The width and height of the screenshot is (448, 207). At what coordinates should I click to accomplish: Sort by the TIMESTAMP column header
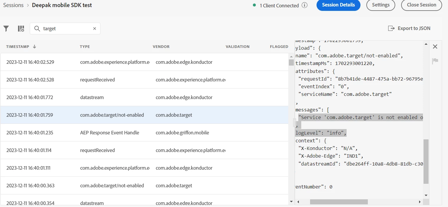click(x=18, y=46)
